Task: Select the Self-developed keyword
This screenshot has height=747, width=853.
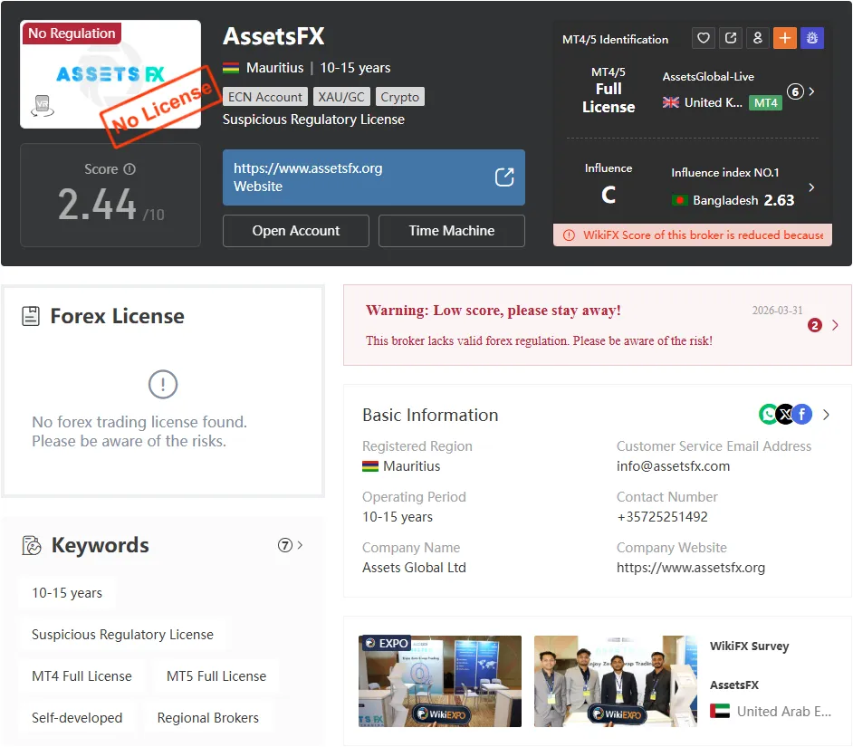Action: (77, 718)
